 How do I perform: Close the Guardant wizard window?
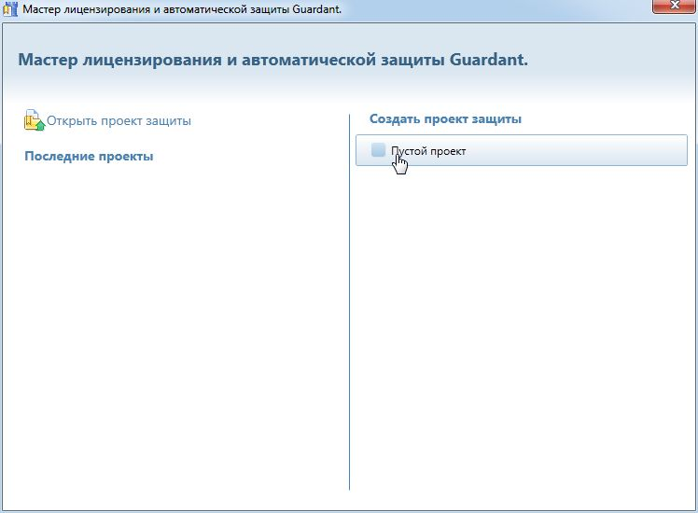[x=670, y=7]
